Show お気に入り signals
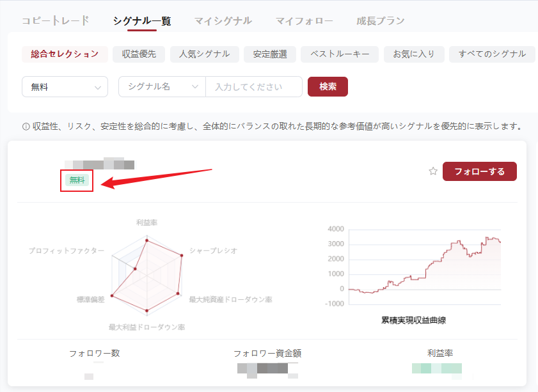 414,54
